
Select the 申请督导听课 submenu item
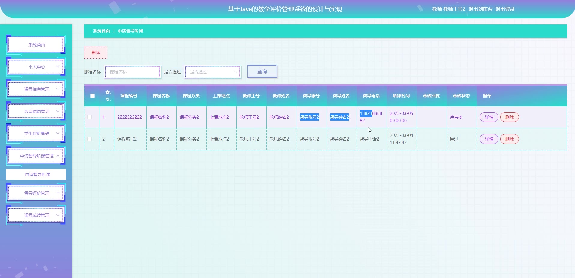click(36, 174)
